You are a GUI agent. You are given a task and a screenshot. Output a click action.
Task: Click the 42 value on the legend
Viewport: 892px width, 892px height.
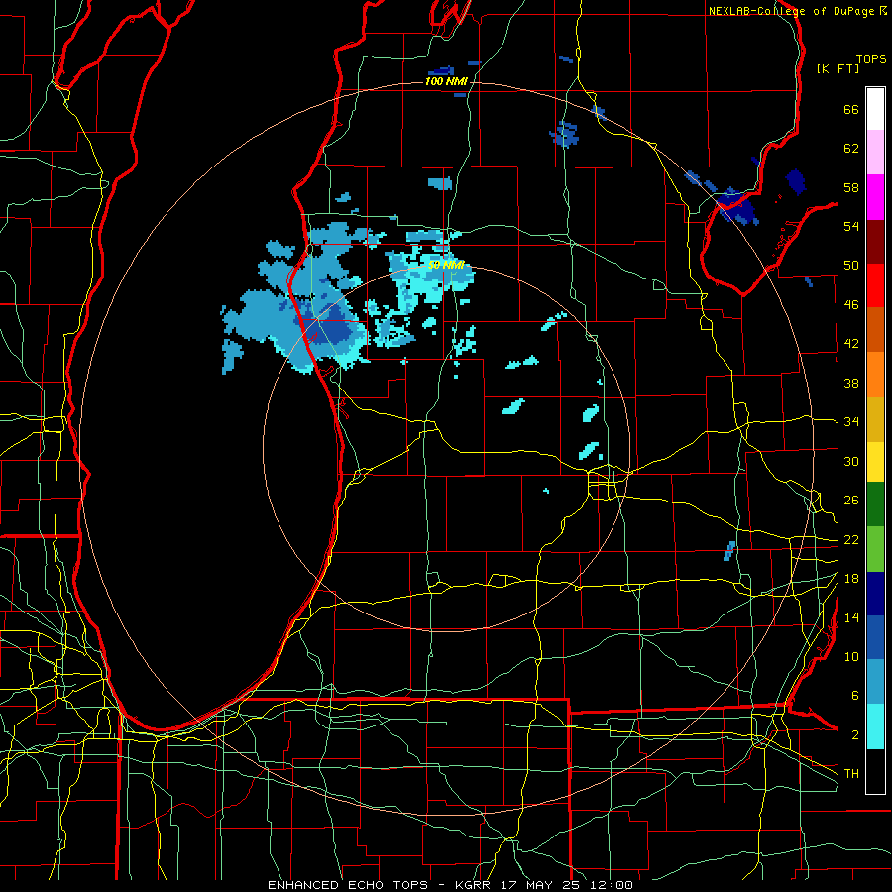(851, 344)
